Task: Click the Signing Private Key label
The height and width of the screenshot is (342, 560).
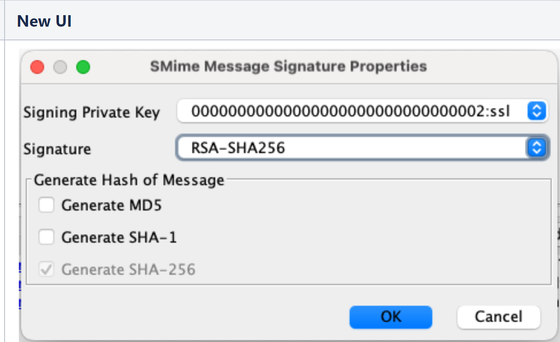Action: click(x=91, y=112)
